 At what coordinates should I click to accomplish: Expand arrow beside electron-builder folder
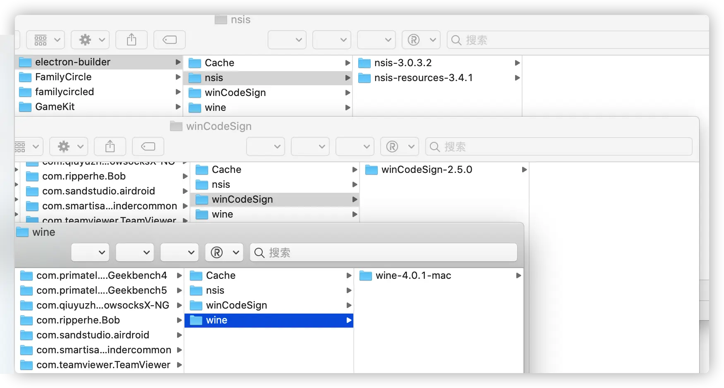pyautogui.click(x=178, y=62)
